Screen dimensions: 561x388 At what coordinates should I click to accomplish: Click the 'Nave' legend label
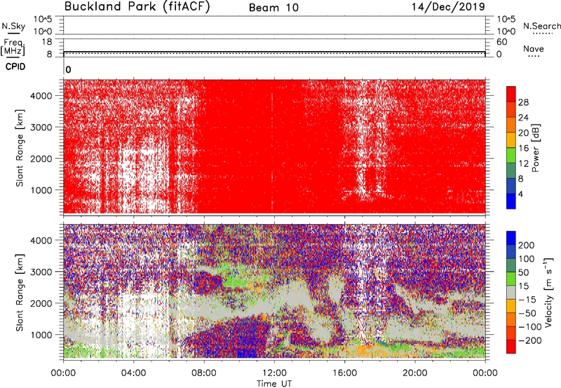(x=534, y=48)
